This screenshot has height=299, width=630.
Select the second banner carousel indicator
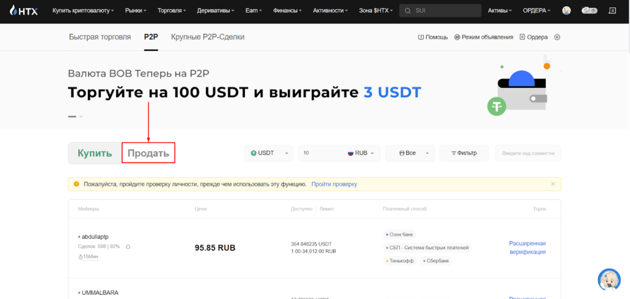coord(81,116)
